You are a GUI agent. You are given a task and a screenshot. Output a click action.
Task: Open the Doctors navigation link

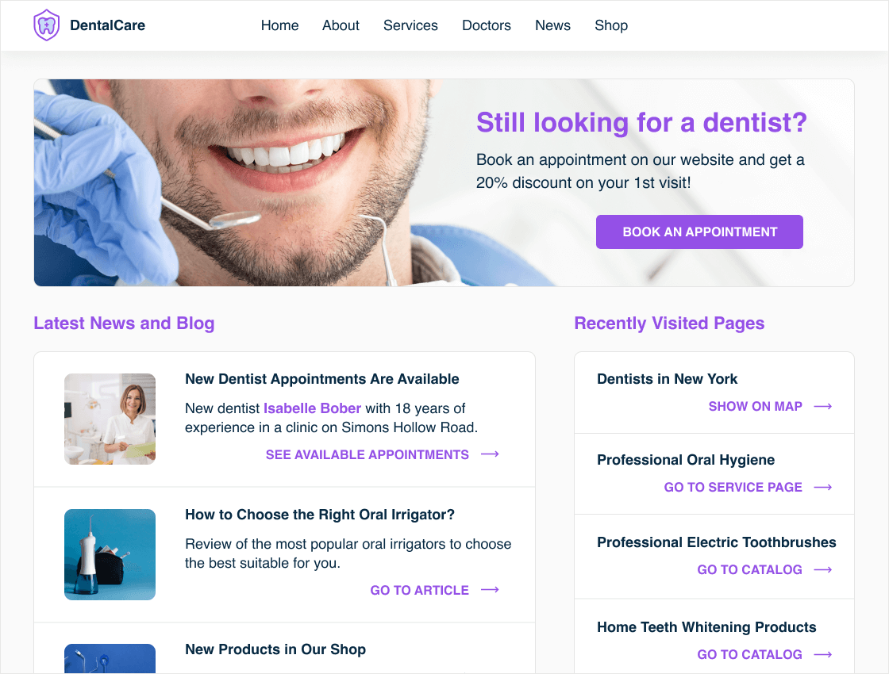point(487,25)
